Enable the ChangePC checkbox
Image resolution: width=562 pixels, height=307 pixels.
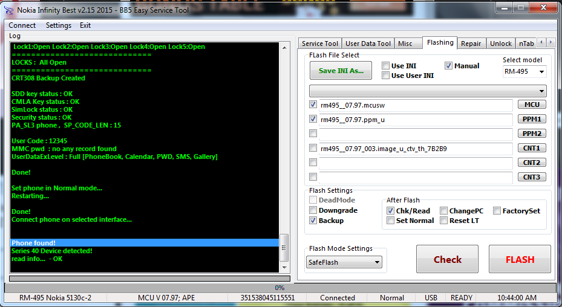(x=443, y=211)
